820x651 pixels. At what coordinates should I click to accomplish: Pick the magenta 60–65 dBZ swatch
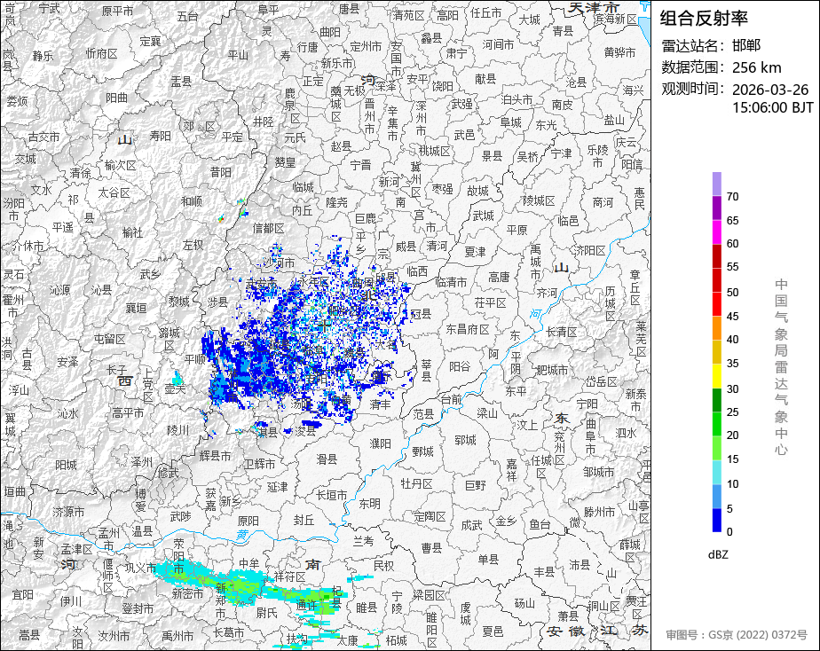tap(716, 232)
